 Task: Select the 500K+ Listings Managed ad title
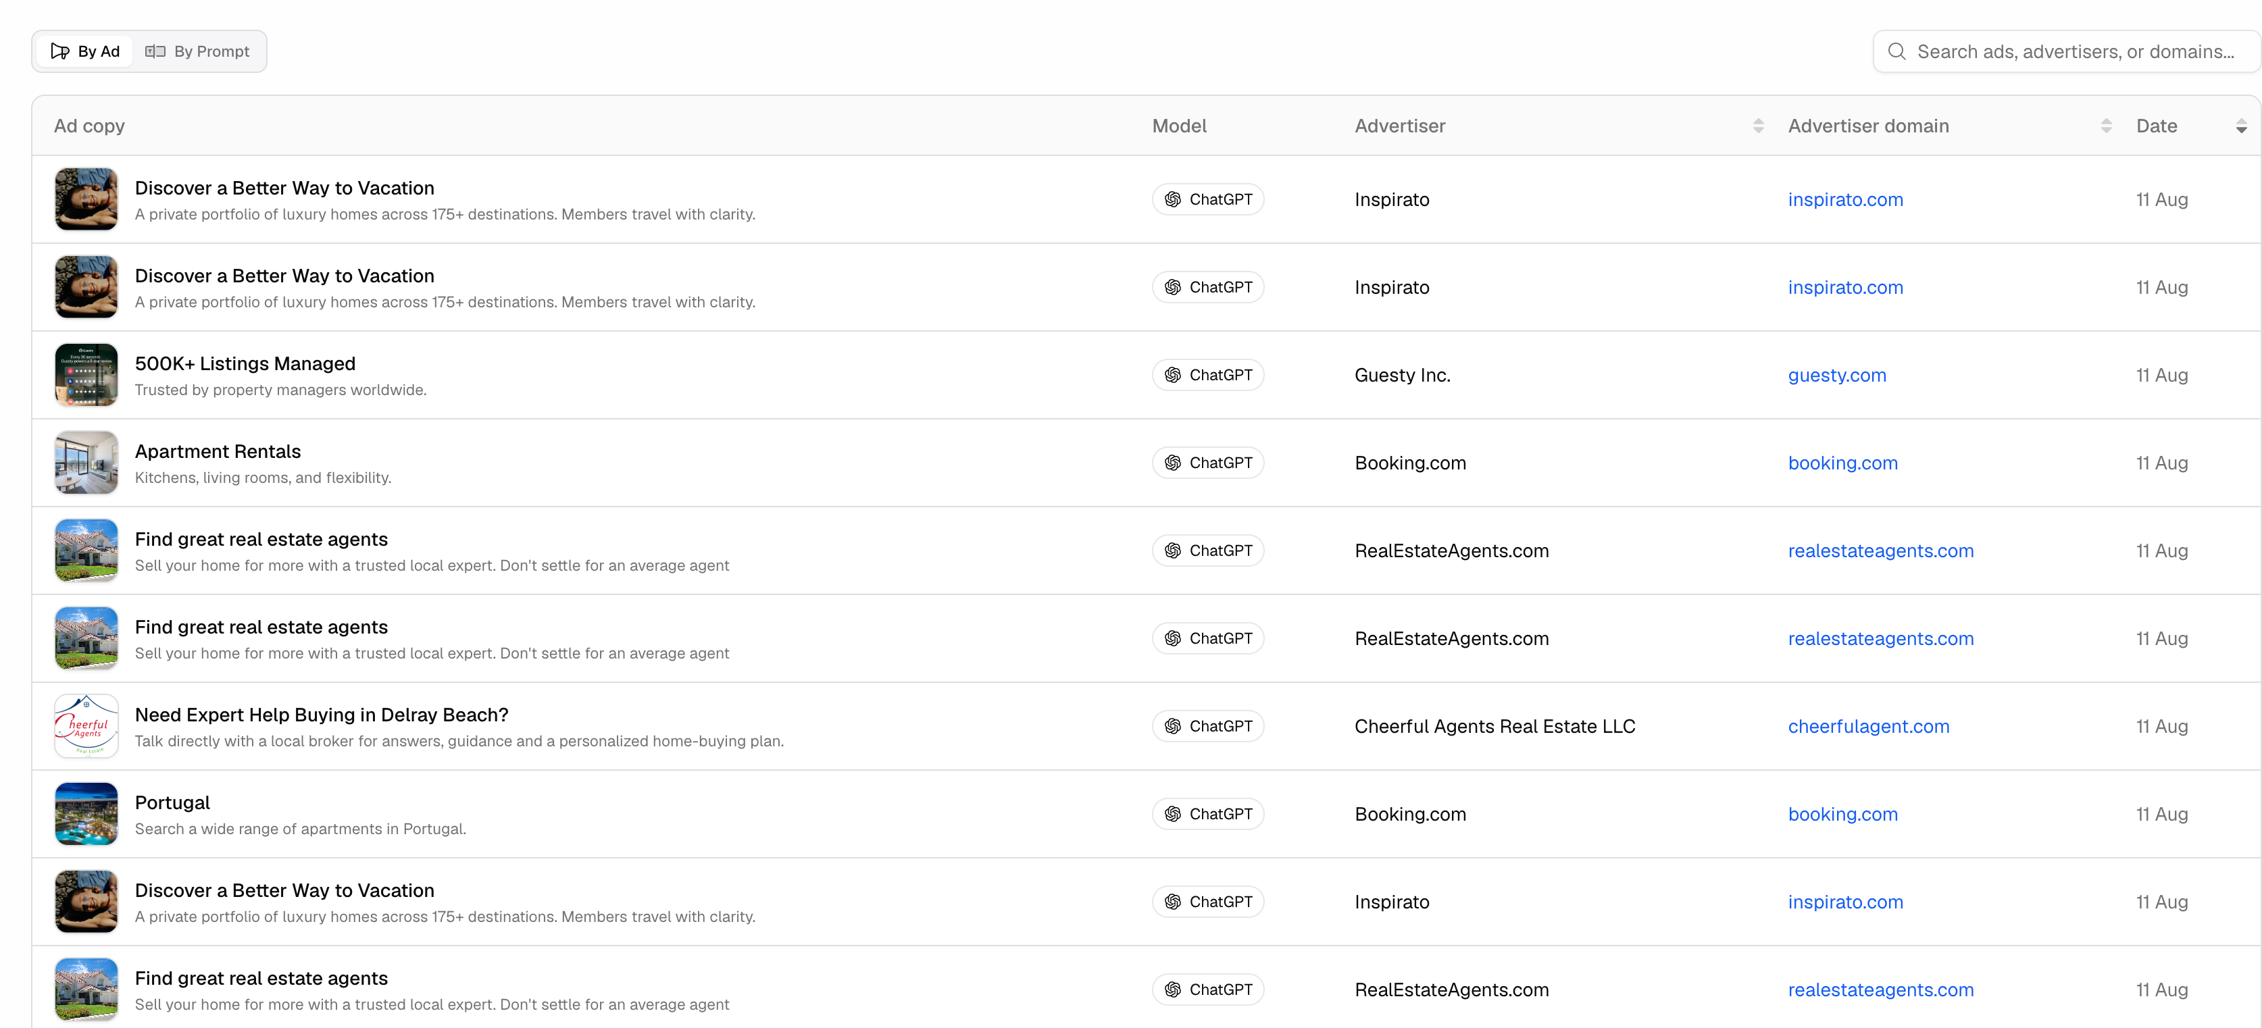[x=245, y=363]
